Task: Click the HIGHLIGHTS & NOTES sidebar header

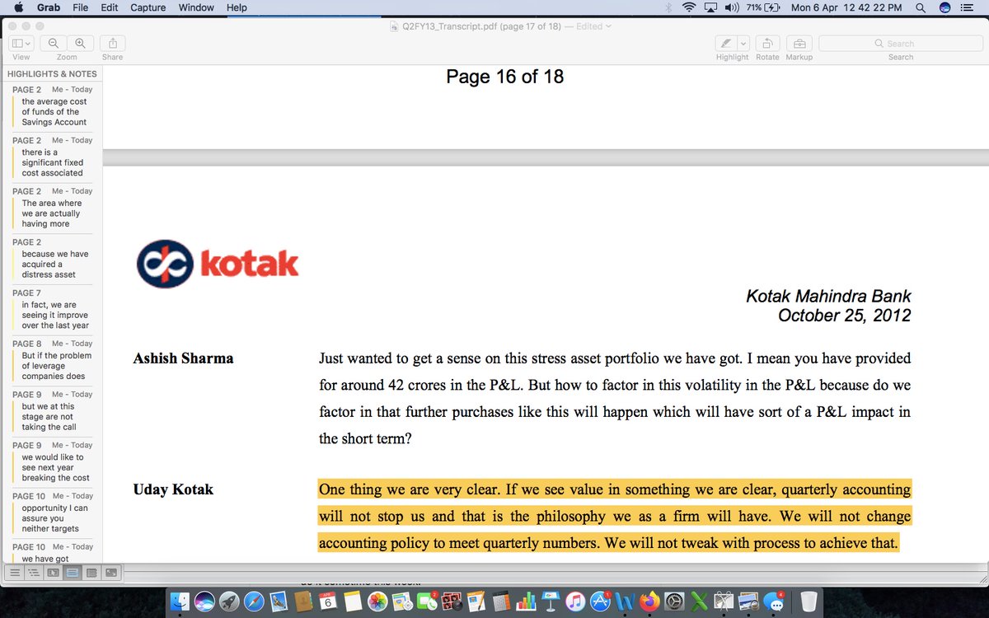Action: coord(52,73)
